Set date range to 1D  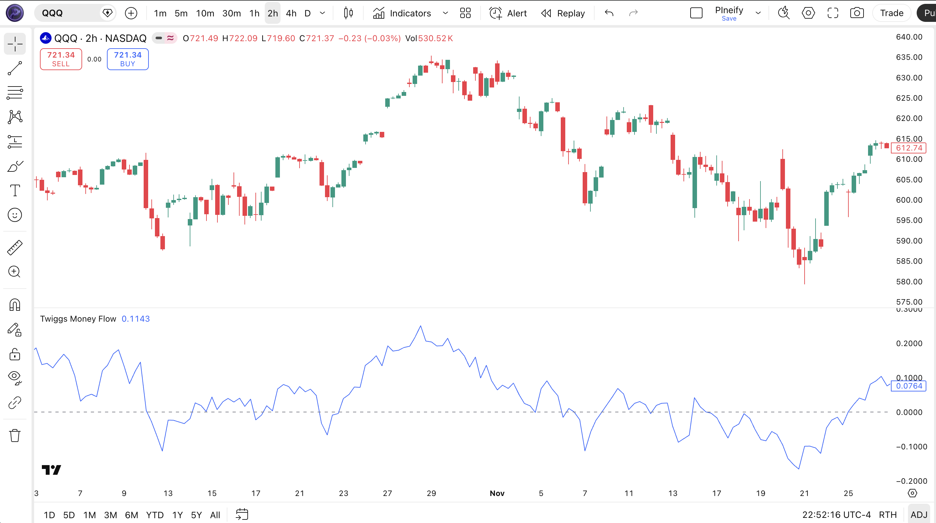tap(49, 515)
